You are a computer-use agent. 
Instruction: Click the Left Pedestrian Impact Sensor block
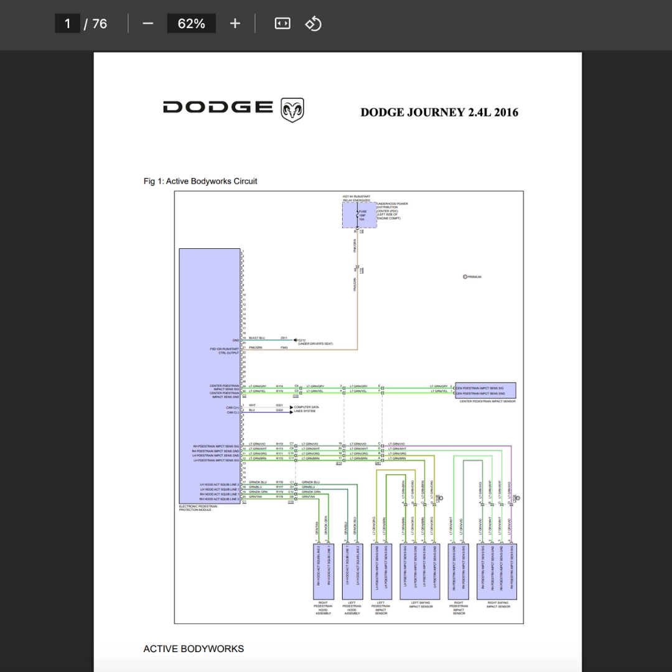pos(381,572)
